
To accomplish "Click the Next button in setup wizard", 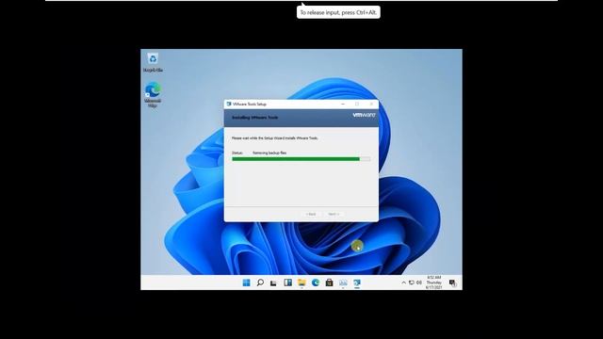I will click(334, 214).
